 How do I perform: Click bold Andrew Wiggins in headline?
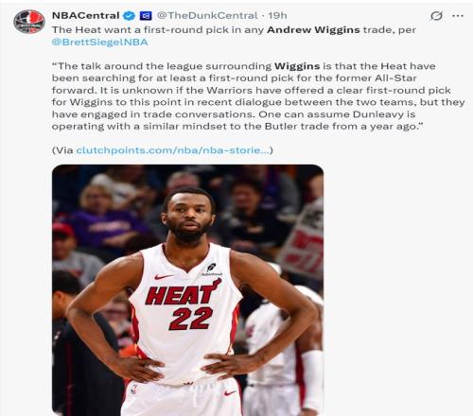(x=313, y=30)
